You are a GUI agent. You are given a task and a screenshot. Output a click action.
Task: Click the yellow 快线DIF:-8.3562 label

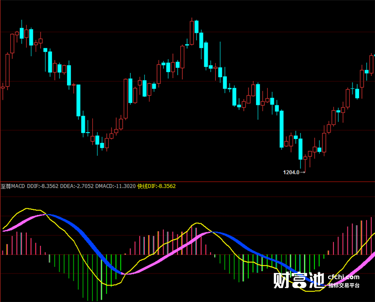pos(157,186)
